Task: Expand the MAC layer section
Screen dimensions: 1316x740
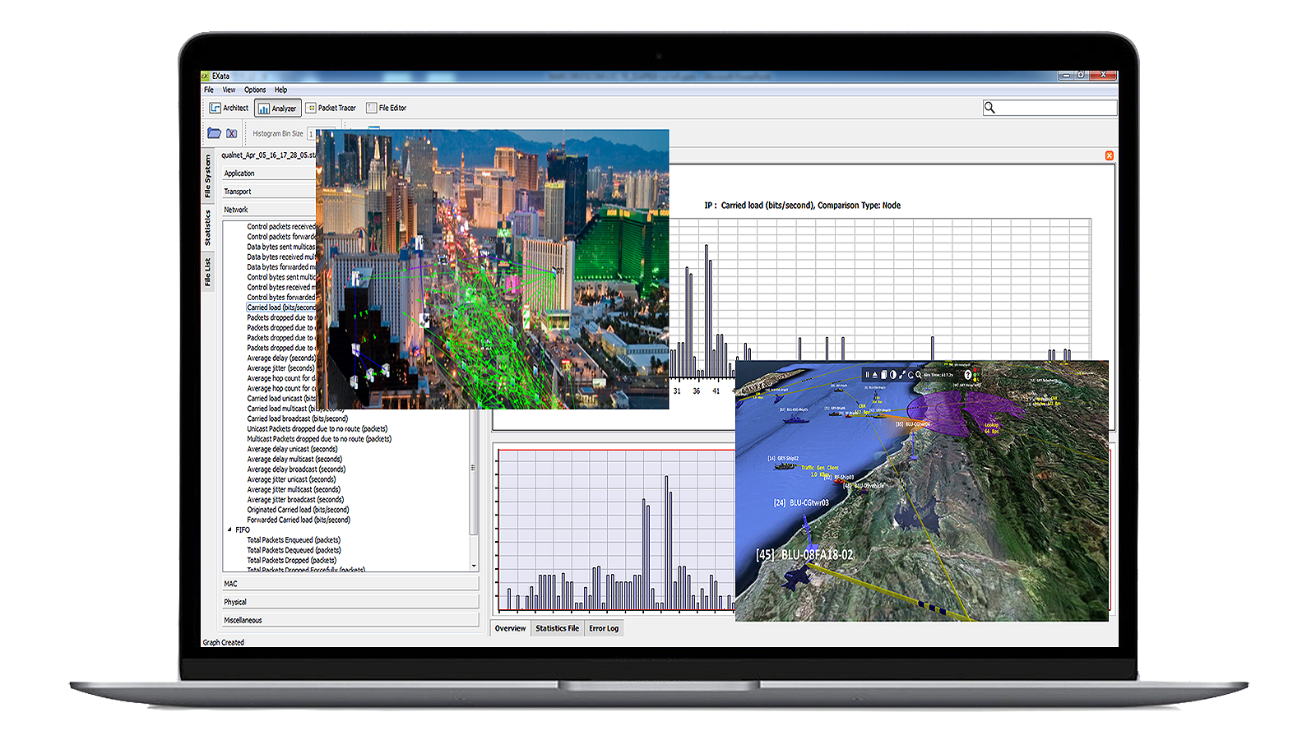Action: [x=350, y=584]
